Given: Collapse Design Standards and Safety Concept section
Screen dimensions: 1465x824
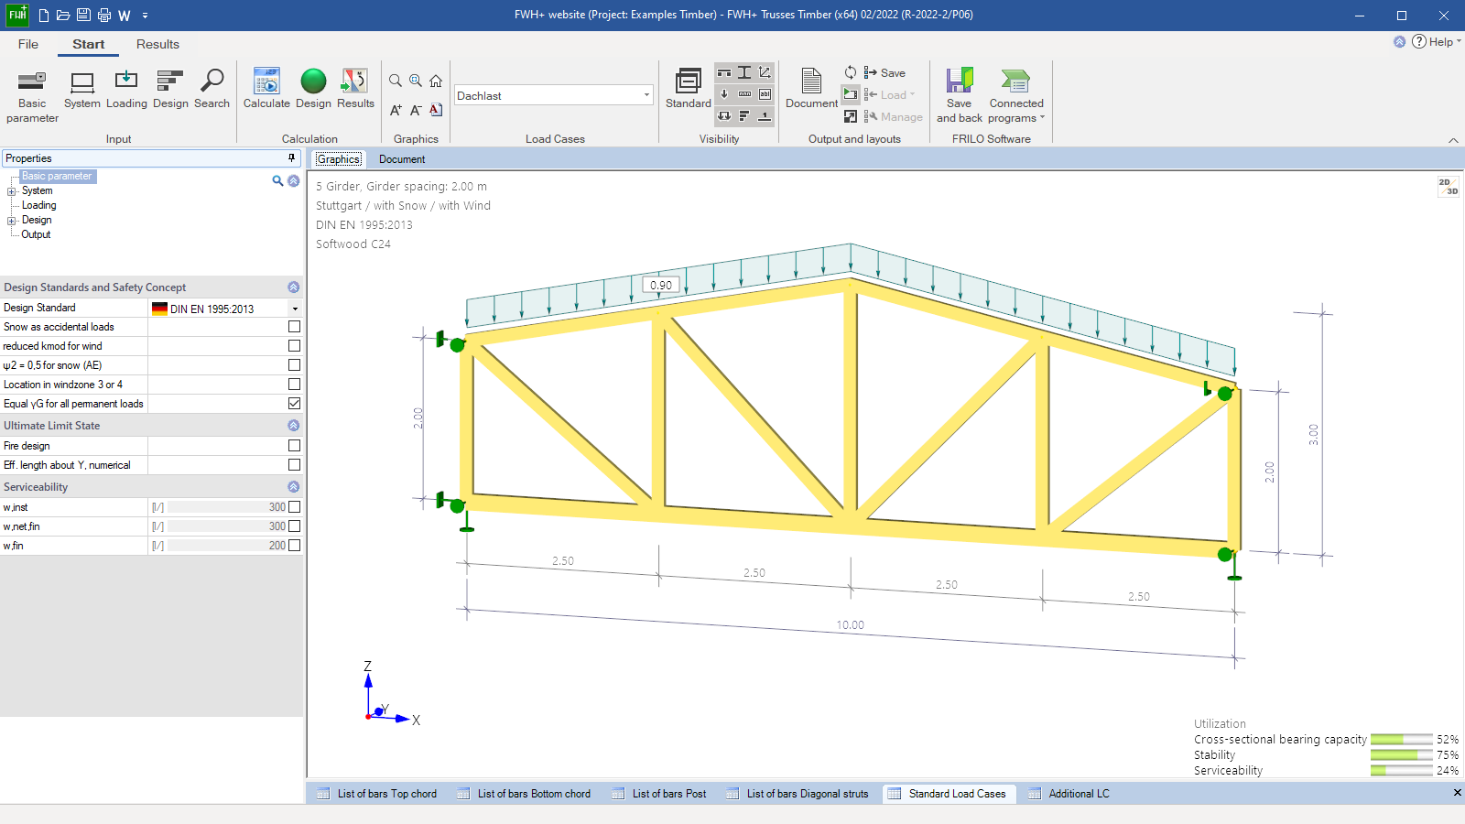Looking at the screenshot, I should click(x=293, y=287).
